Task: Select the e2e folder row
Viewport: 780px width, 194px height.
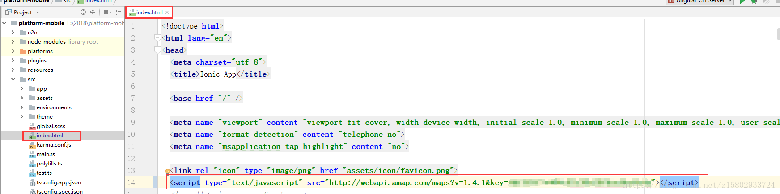Action: (62, 32)
